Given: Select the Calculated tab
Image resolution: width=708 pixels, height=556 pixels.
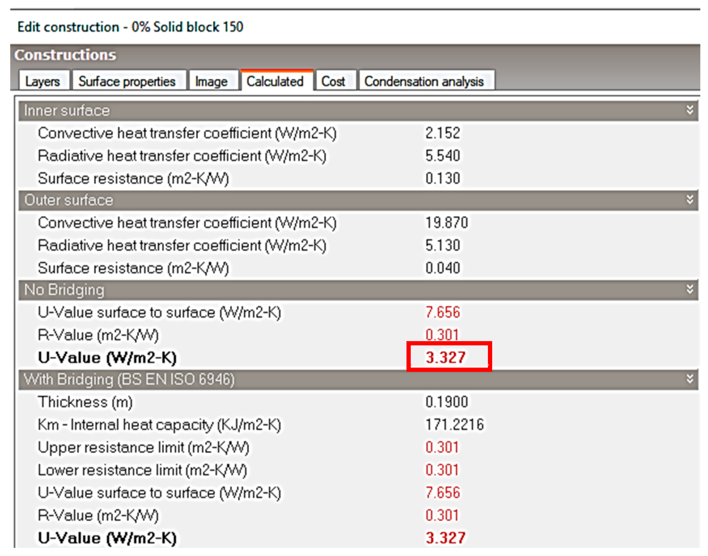Looking at the screenshot, I should 277,80.
